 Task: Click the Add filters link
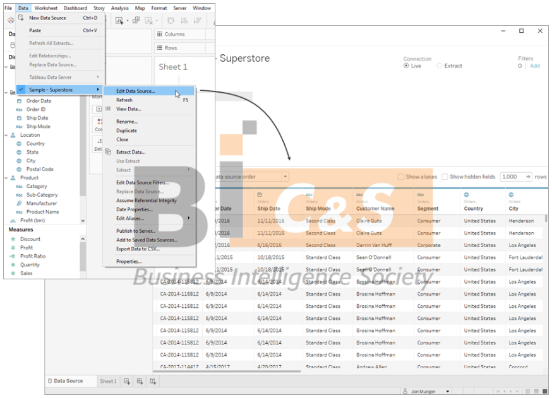pyautogui.click(x=534, y=66)
